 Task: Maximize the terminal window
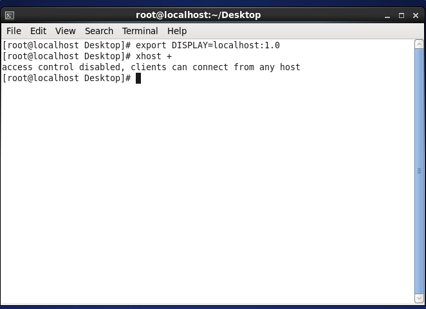coord(402,15)
